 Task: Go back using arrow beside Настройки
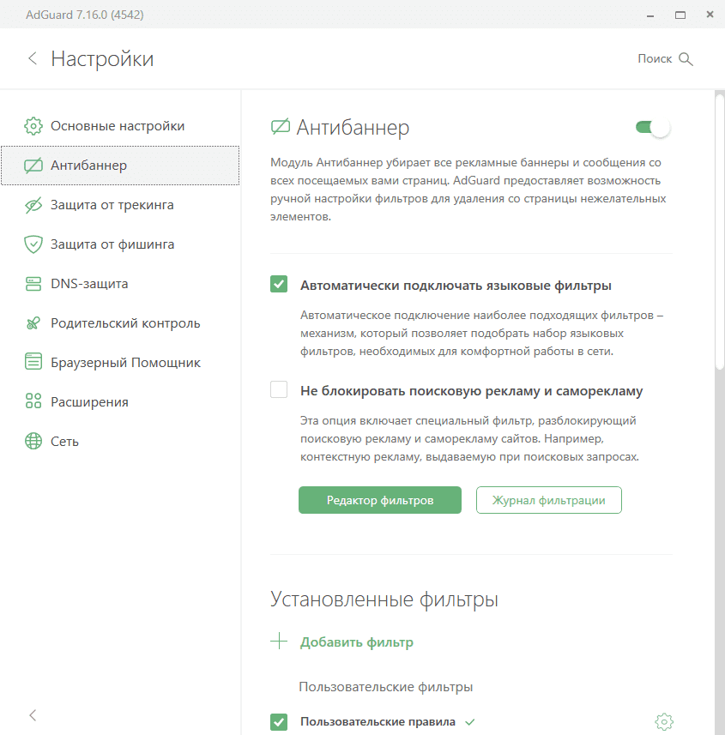click(33, 58)
